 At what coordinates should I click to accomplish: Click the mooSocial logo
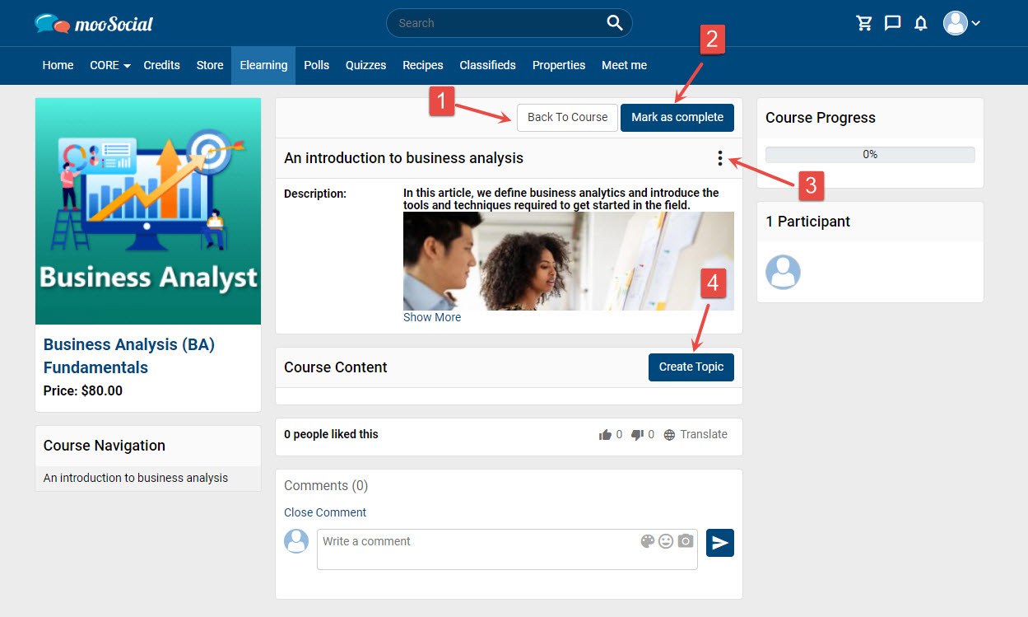coord(94,24)
